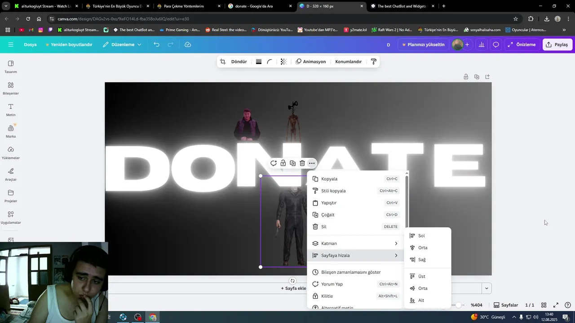The width and height of the screenshot is (575, 323).
Task: Expand Katman submenu
Action: (355, 243)
